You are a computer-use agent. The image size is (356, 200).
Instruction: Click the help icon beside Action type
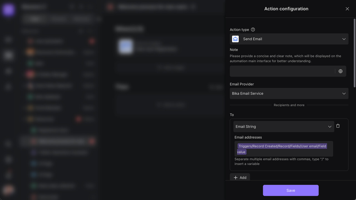(x=253, y=30)
